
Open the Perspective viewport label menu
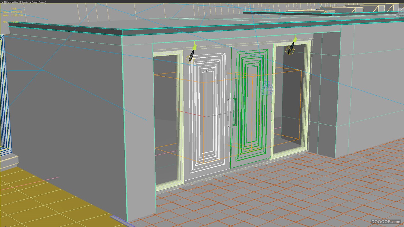click(12, 2)
